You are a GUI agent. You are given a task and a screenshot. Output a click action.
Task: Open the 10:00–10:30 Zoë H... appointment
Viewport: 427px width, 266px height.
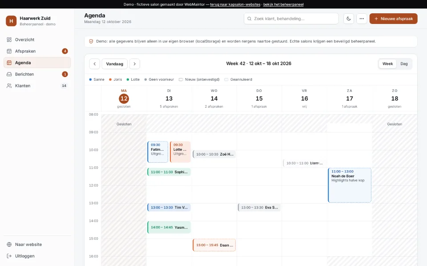click(214, 154)
